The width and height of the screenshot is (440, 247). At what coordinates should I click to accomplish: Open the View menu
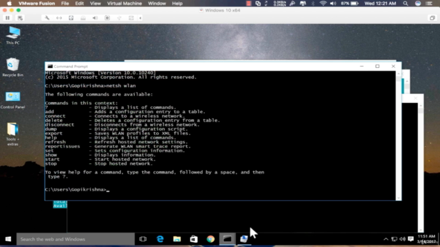[96, 3]
